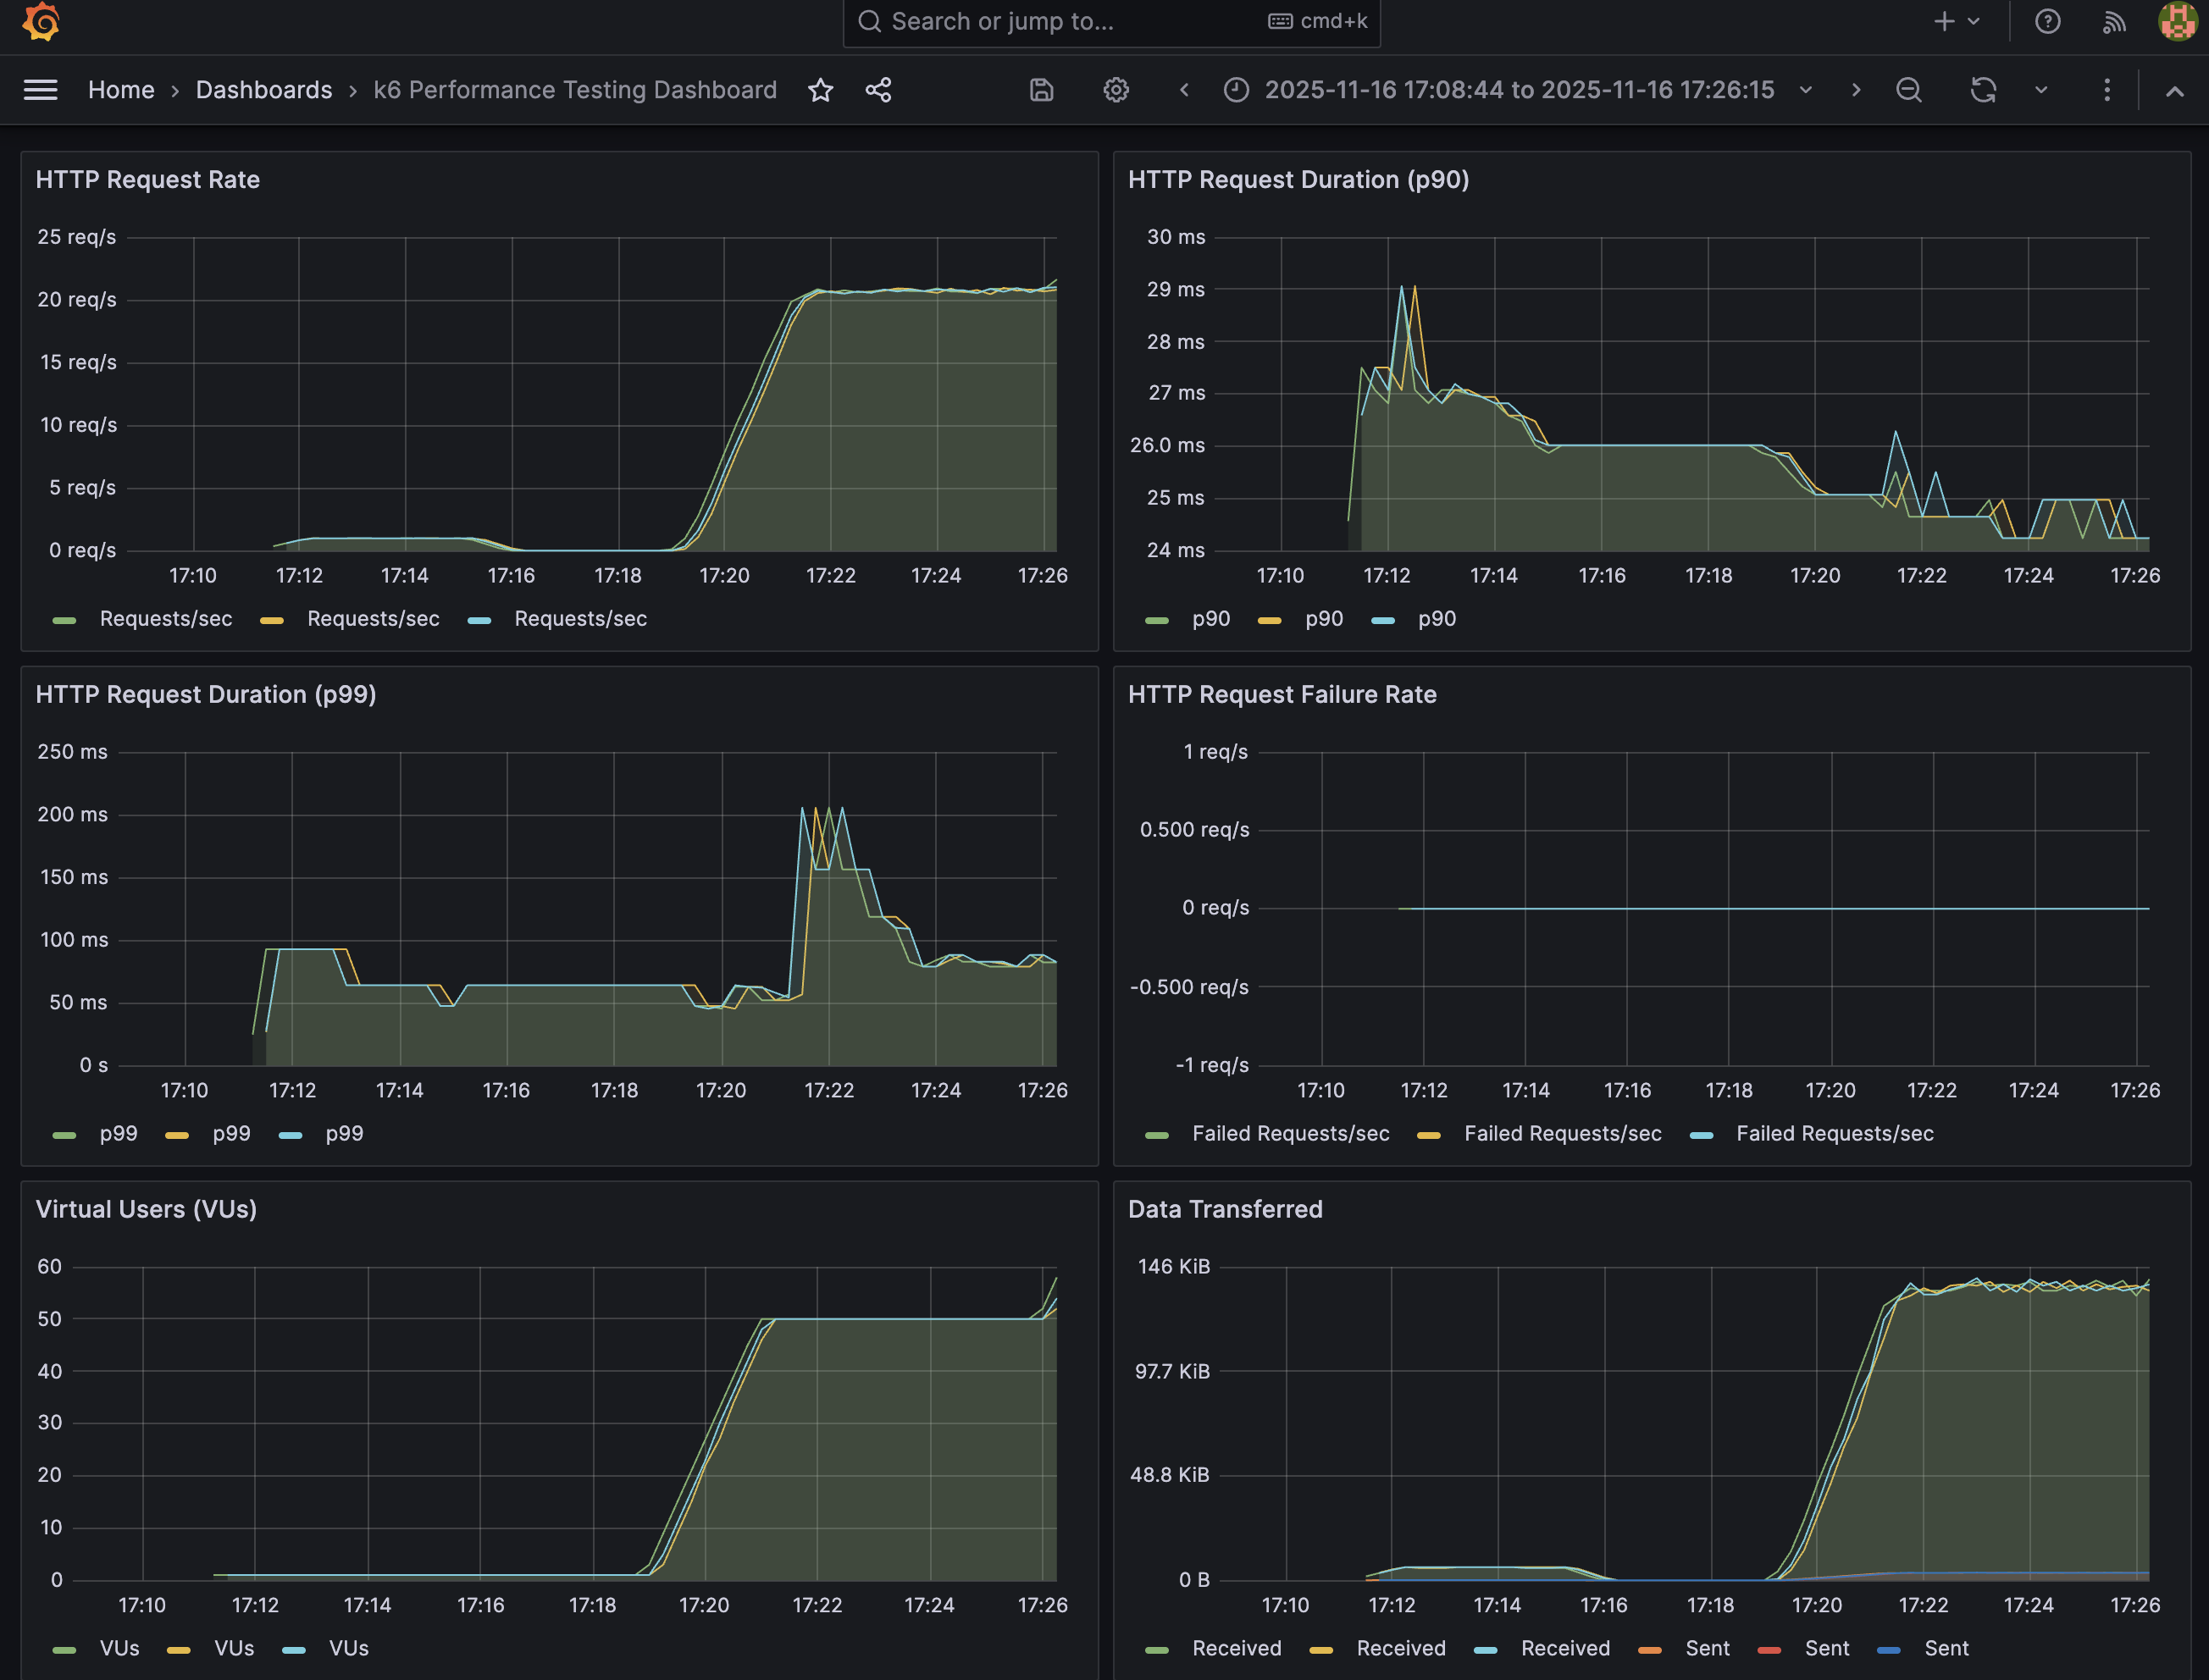The width and height of the screenshot is (2209, 1680).
Task: Open the news feed icon
Action: point(2113,22)
